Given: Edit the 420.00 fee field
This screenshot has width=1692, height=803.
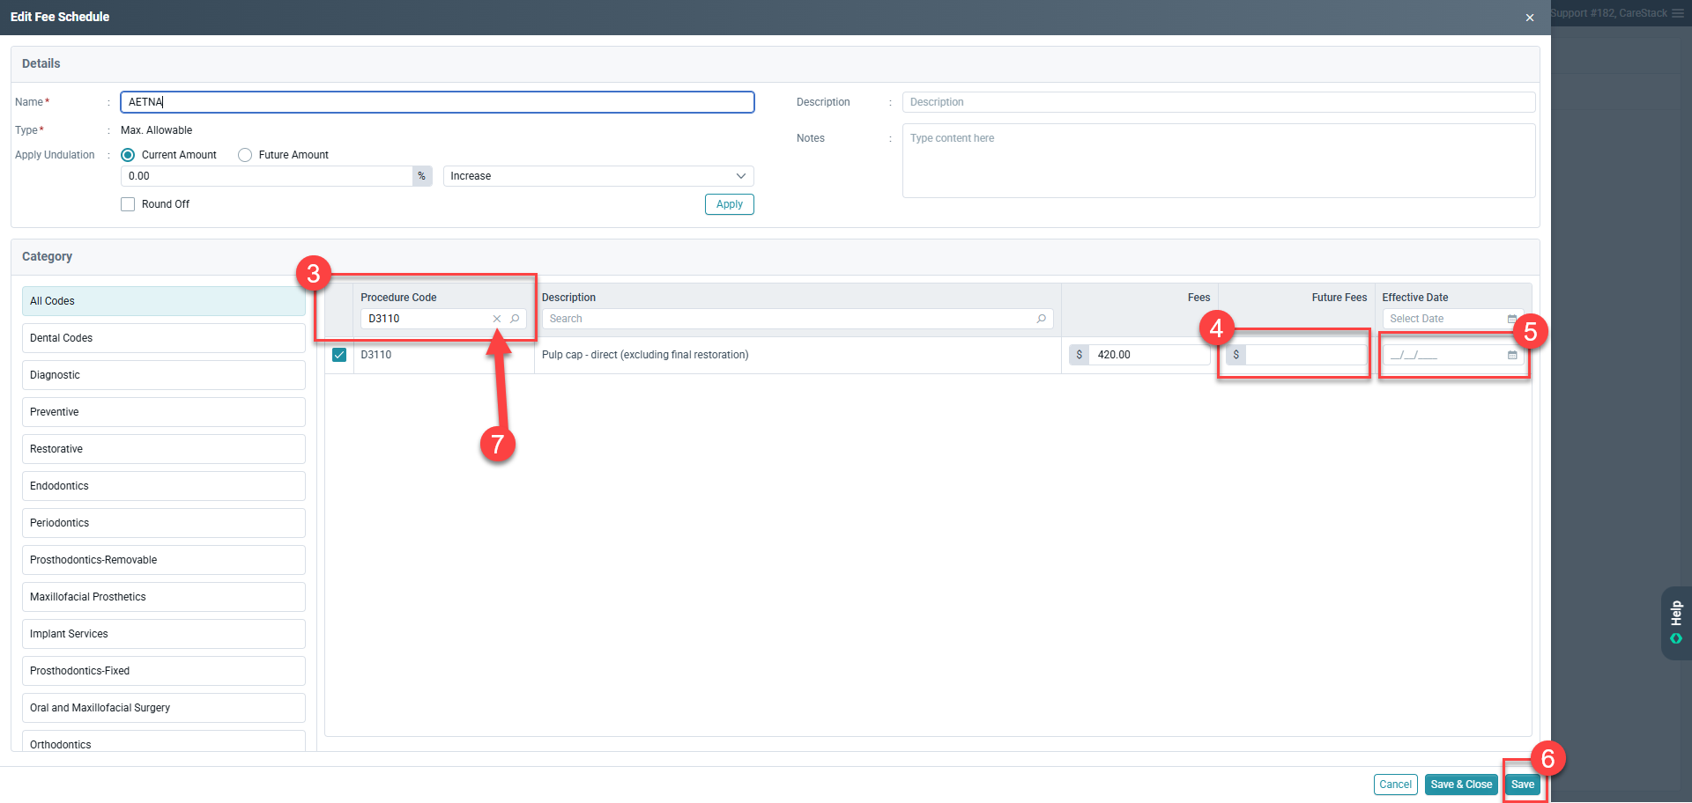Looking at the screenshot, I should coord(1149,355).
